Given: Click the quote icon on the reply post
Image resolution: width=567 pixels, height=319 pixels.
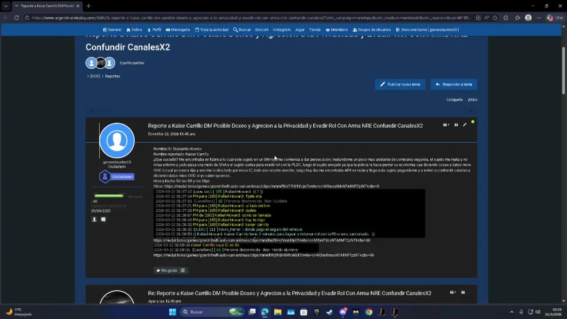Looking at the screenshot, I should [463, 292].
